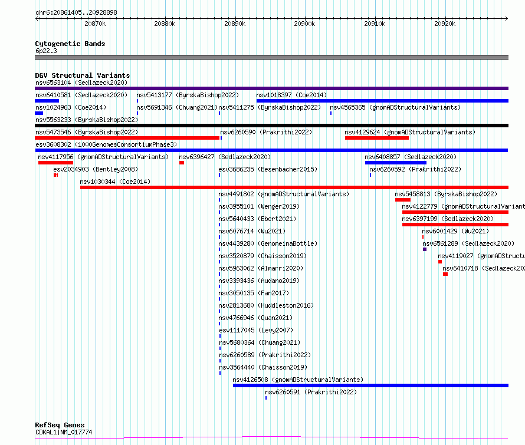Open nsv3520879 (Chaisson2019) label
The image size is (525, 445).
(x=262, y=256)
